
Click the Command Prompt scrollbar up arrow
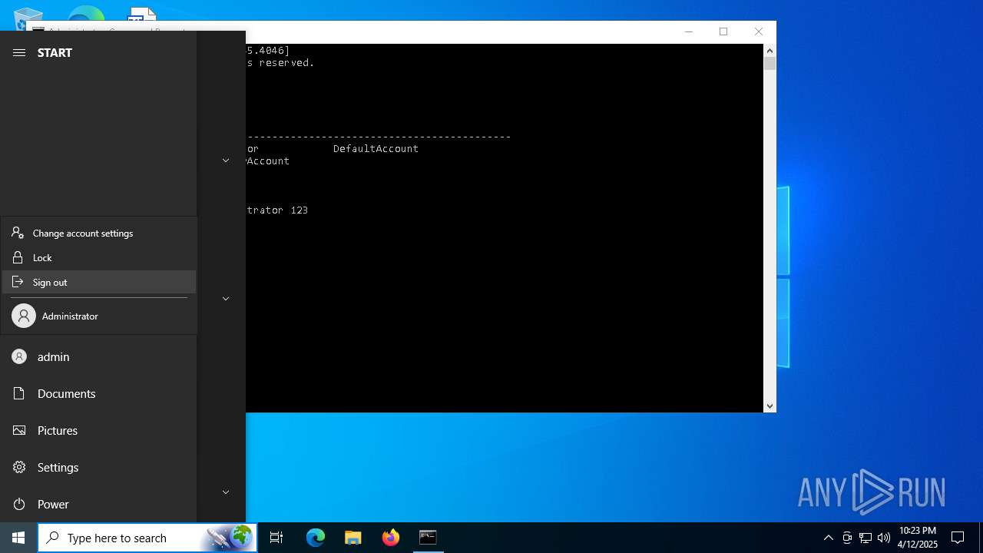coord(770,51)
